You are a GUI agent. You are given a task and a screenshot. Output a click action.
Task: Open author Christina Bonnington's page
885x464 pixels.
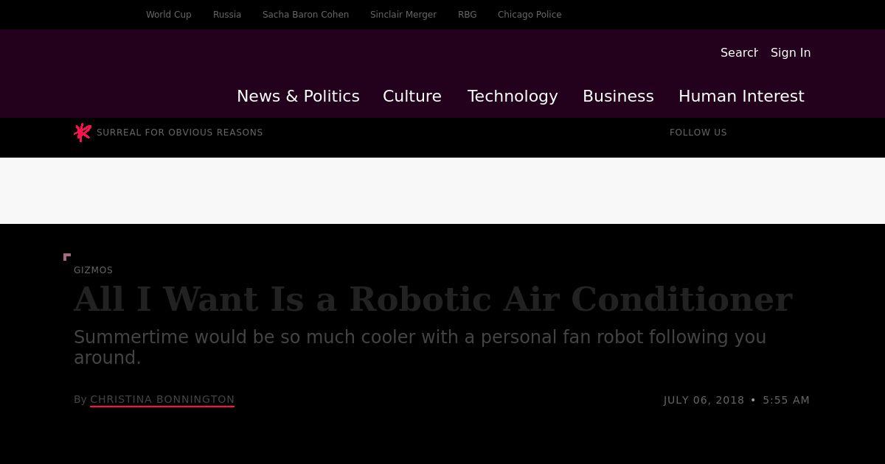162,399
